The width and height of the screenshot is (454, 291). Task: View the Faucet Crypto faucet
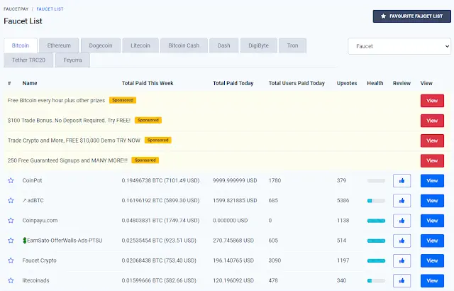click(432, 260)
